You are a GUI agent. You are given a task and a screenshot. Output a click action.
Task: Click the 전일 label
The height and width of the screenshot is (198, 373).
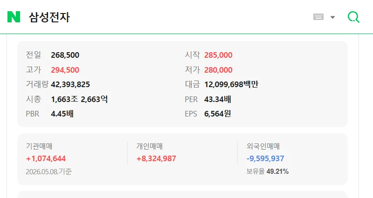point(33,55)
